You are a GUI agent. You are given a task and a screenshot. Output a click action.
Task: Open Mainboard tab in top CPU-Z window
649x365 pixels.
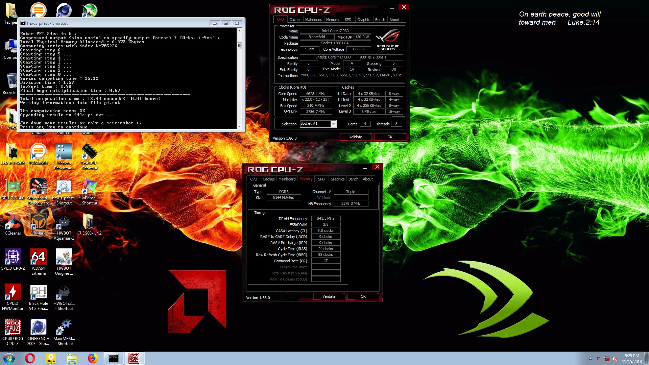coord(314,20)
